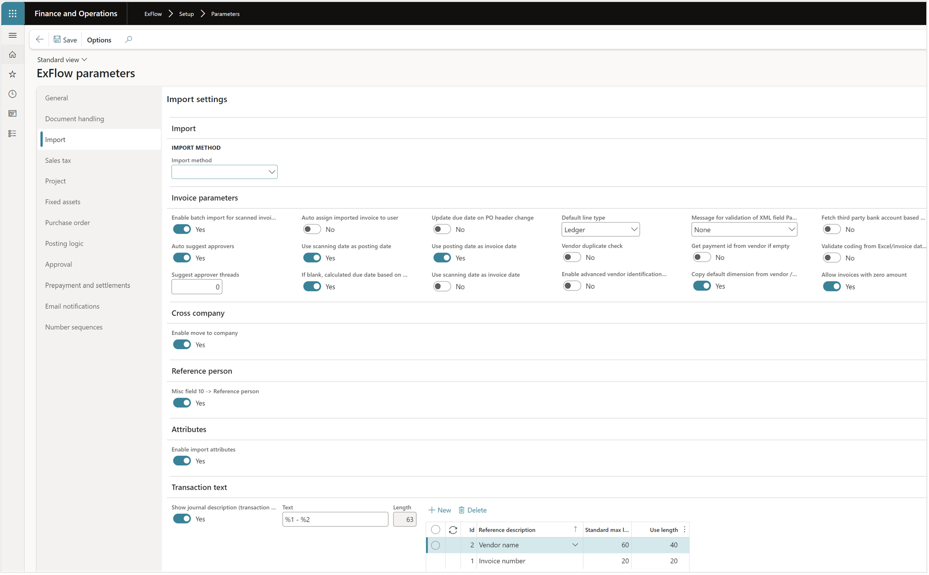This screenshot has width=929, height=575.
Task: Toggle Use posting date as invoice date
Action: pyautogui.click(x=442, y=258)
